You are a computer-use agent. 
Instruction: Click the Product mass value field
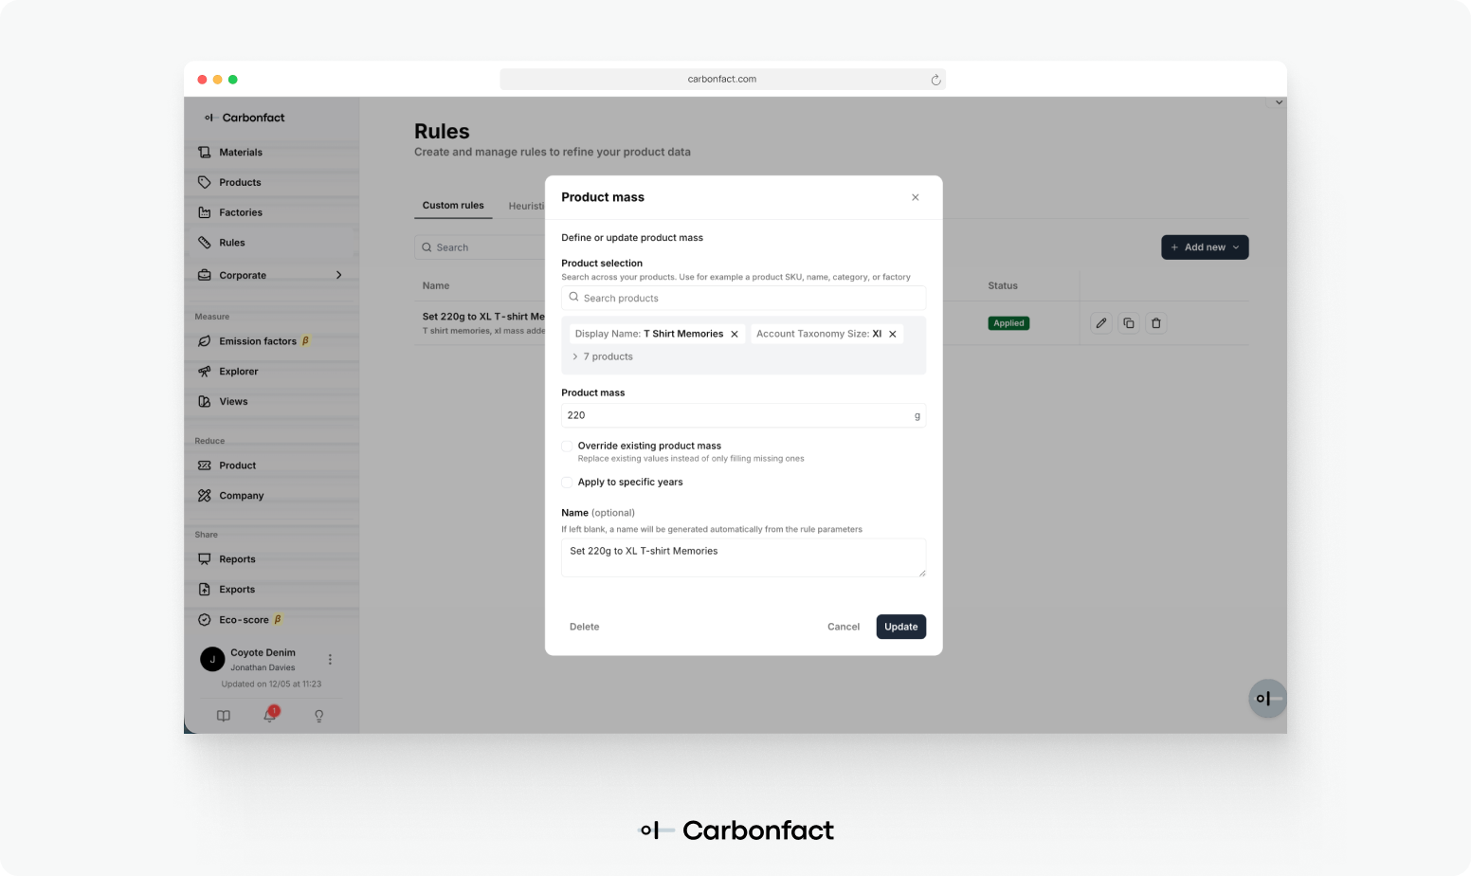pyautogui.click(x=743, y=415)
